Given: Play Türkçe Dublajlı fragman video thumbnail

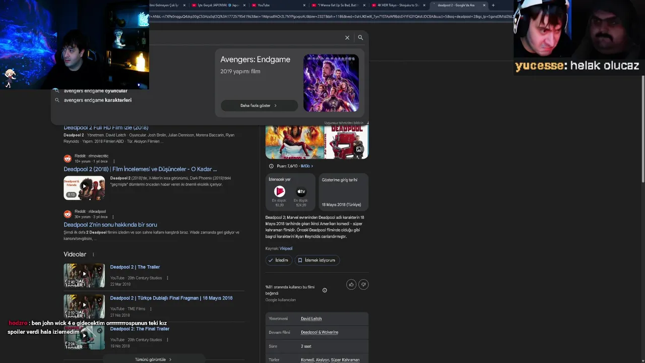Looking at the screenshot, I should [x=84, y=307].
